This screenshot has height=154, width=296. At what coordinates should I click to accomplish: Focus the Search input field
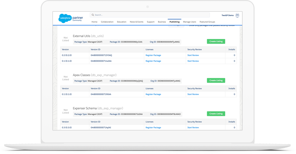(150, 15)
